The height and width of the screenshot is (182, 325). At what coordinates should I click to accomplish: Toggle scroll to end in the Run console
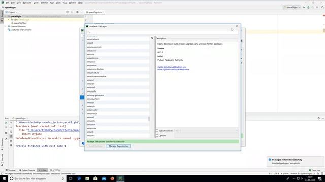[x=11, y=136]
